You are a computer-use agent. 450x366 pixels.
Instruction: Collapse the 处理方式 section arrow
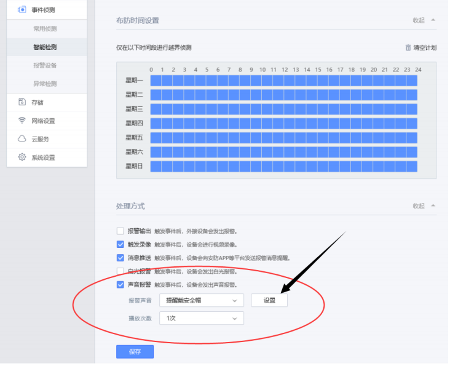(x=435, y=206)
